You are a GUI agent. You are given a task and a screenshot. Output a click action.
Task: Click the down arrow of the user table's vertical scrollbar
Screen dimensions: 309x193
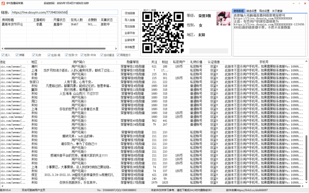(306, 183)
